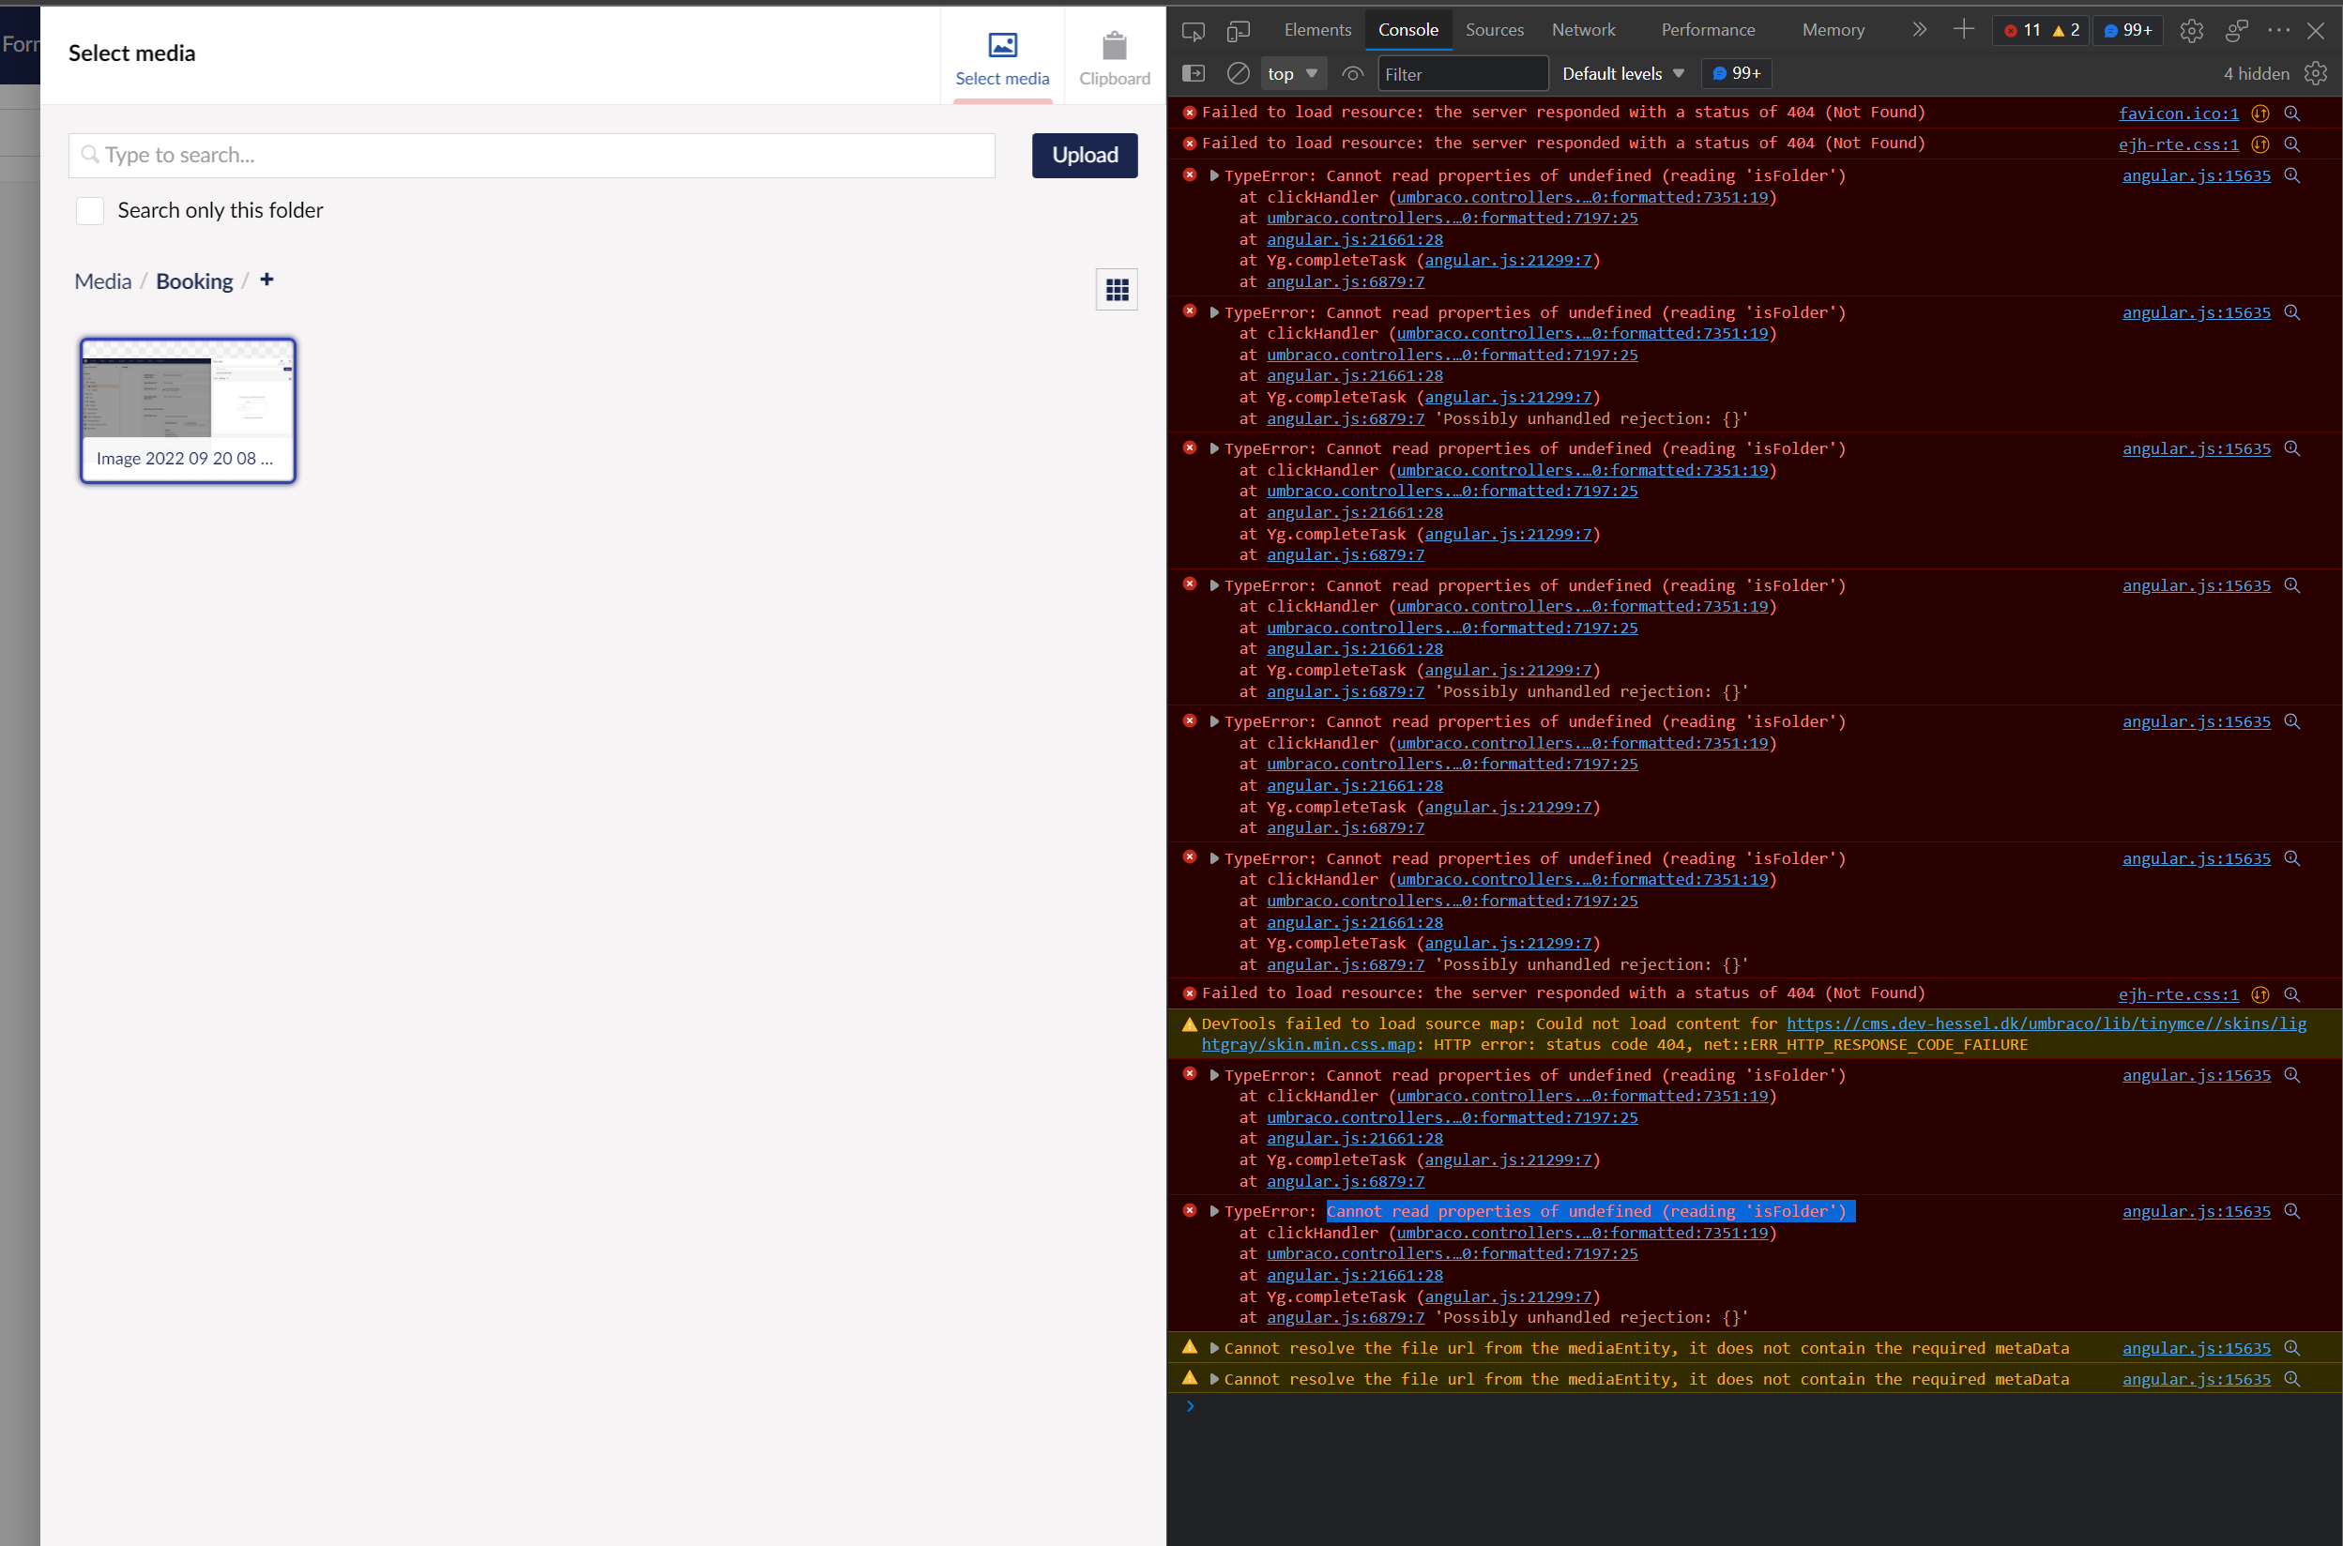Viewport: 2343px width, 1546px height.
Task: Open the three-dot DevTools options menu
Action: (2280, 31)
